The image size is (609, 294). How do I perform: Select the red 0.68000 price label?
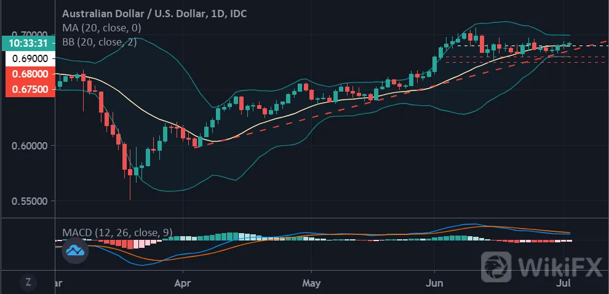point(30,74)
